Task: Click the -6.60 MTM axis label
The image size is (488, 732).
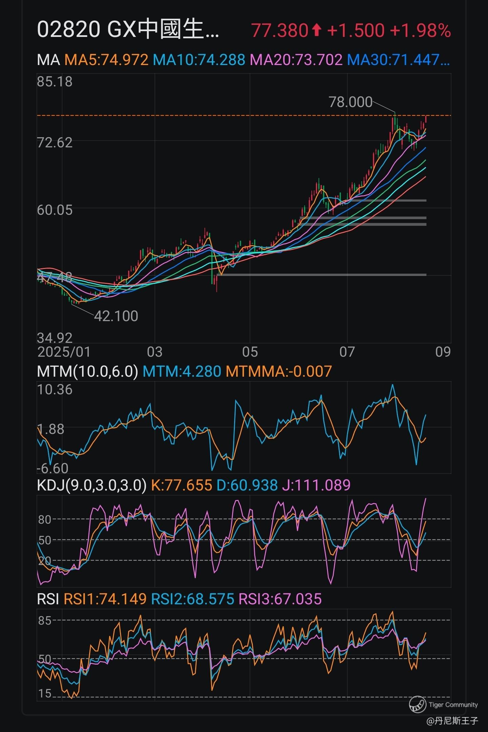Action: pyautogui.click(x=53, y=468)
